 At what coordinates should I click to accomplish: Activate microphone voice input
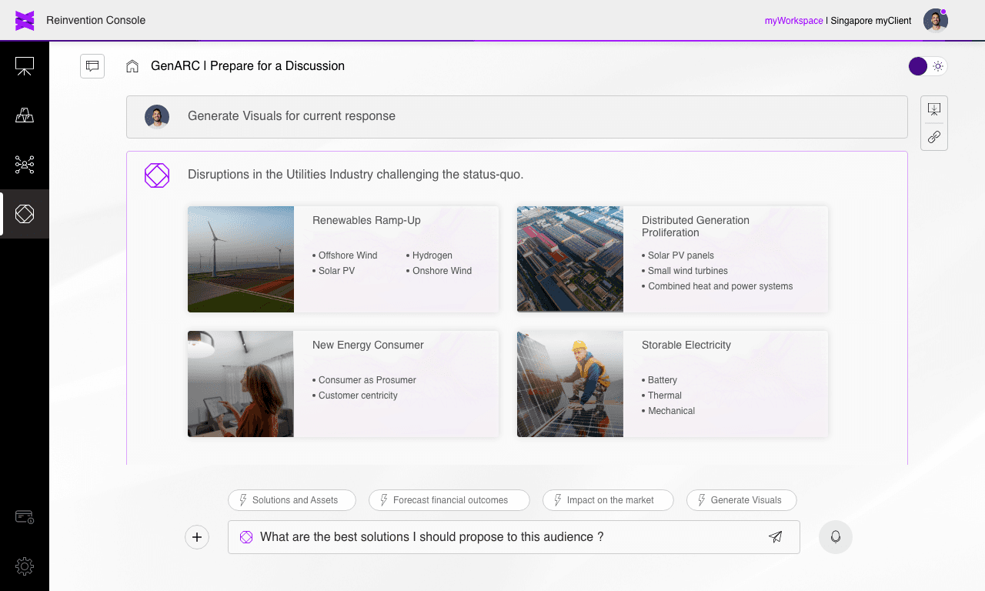pyautogui.click(x=836, y=537)
